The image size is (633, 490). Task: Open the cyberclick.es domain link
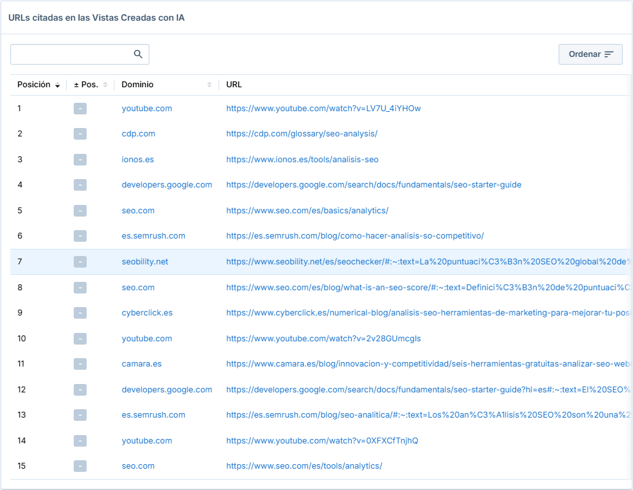pyautogui.click(x=147, y=313)
